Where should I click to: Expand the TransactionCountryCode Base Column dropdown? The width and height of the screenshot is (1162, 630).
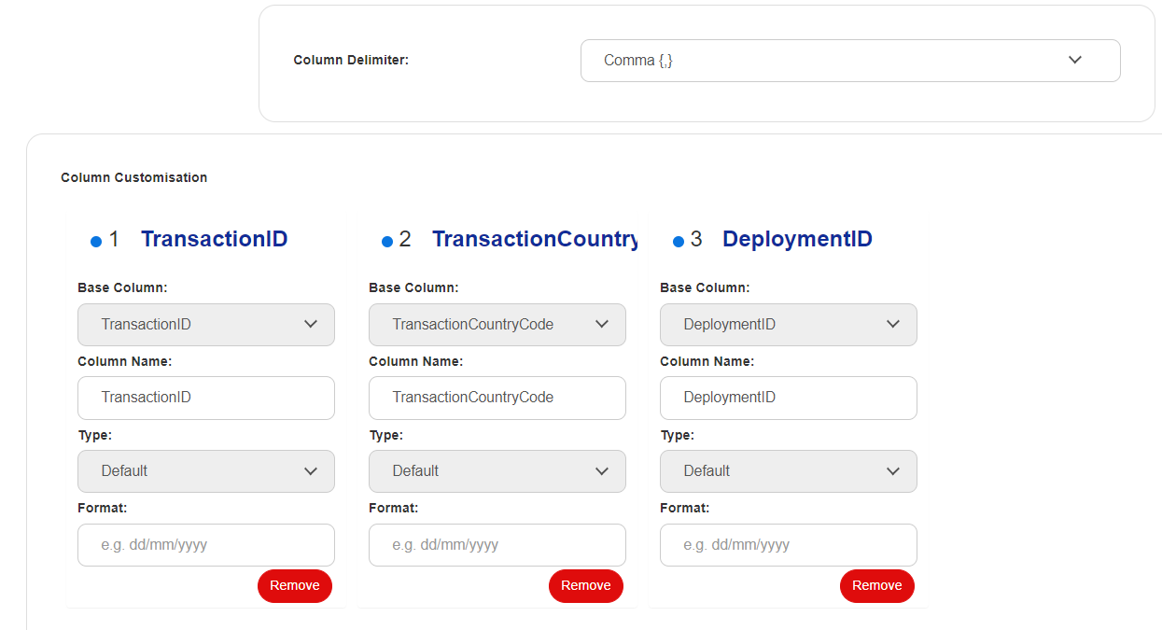(x=497, y=325)
